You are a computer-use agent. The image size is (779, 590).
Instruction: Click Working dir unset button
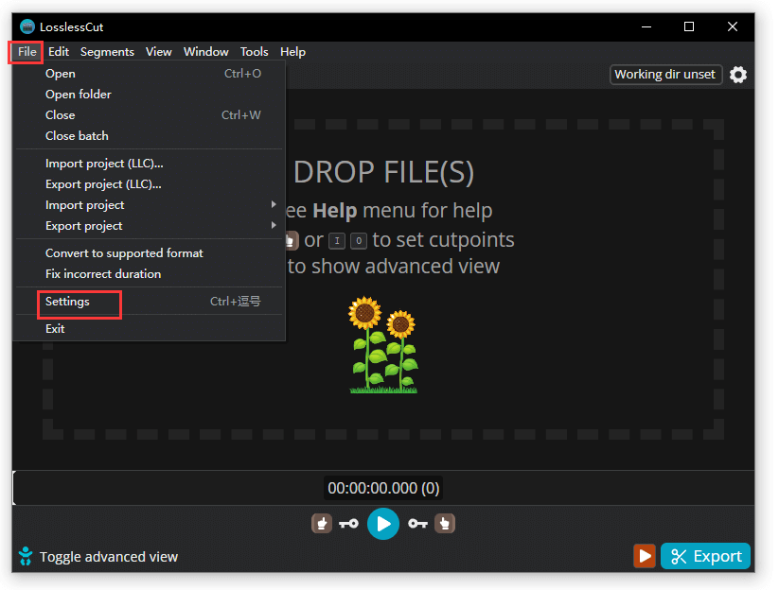[665, 75]
